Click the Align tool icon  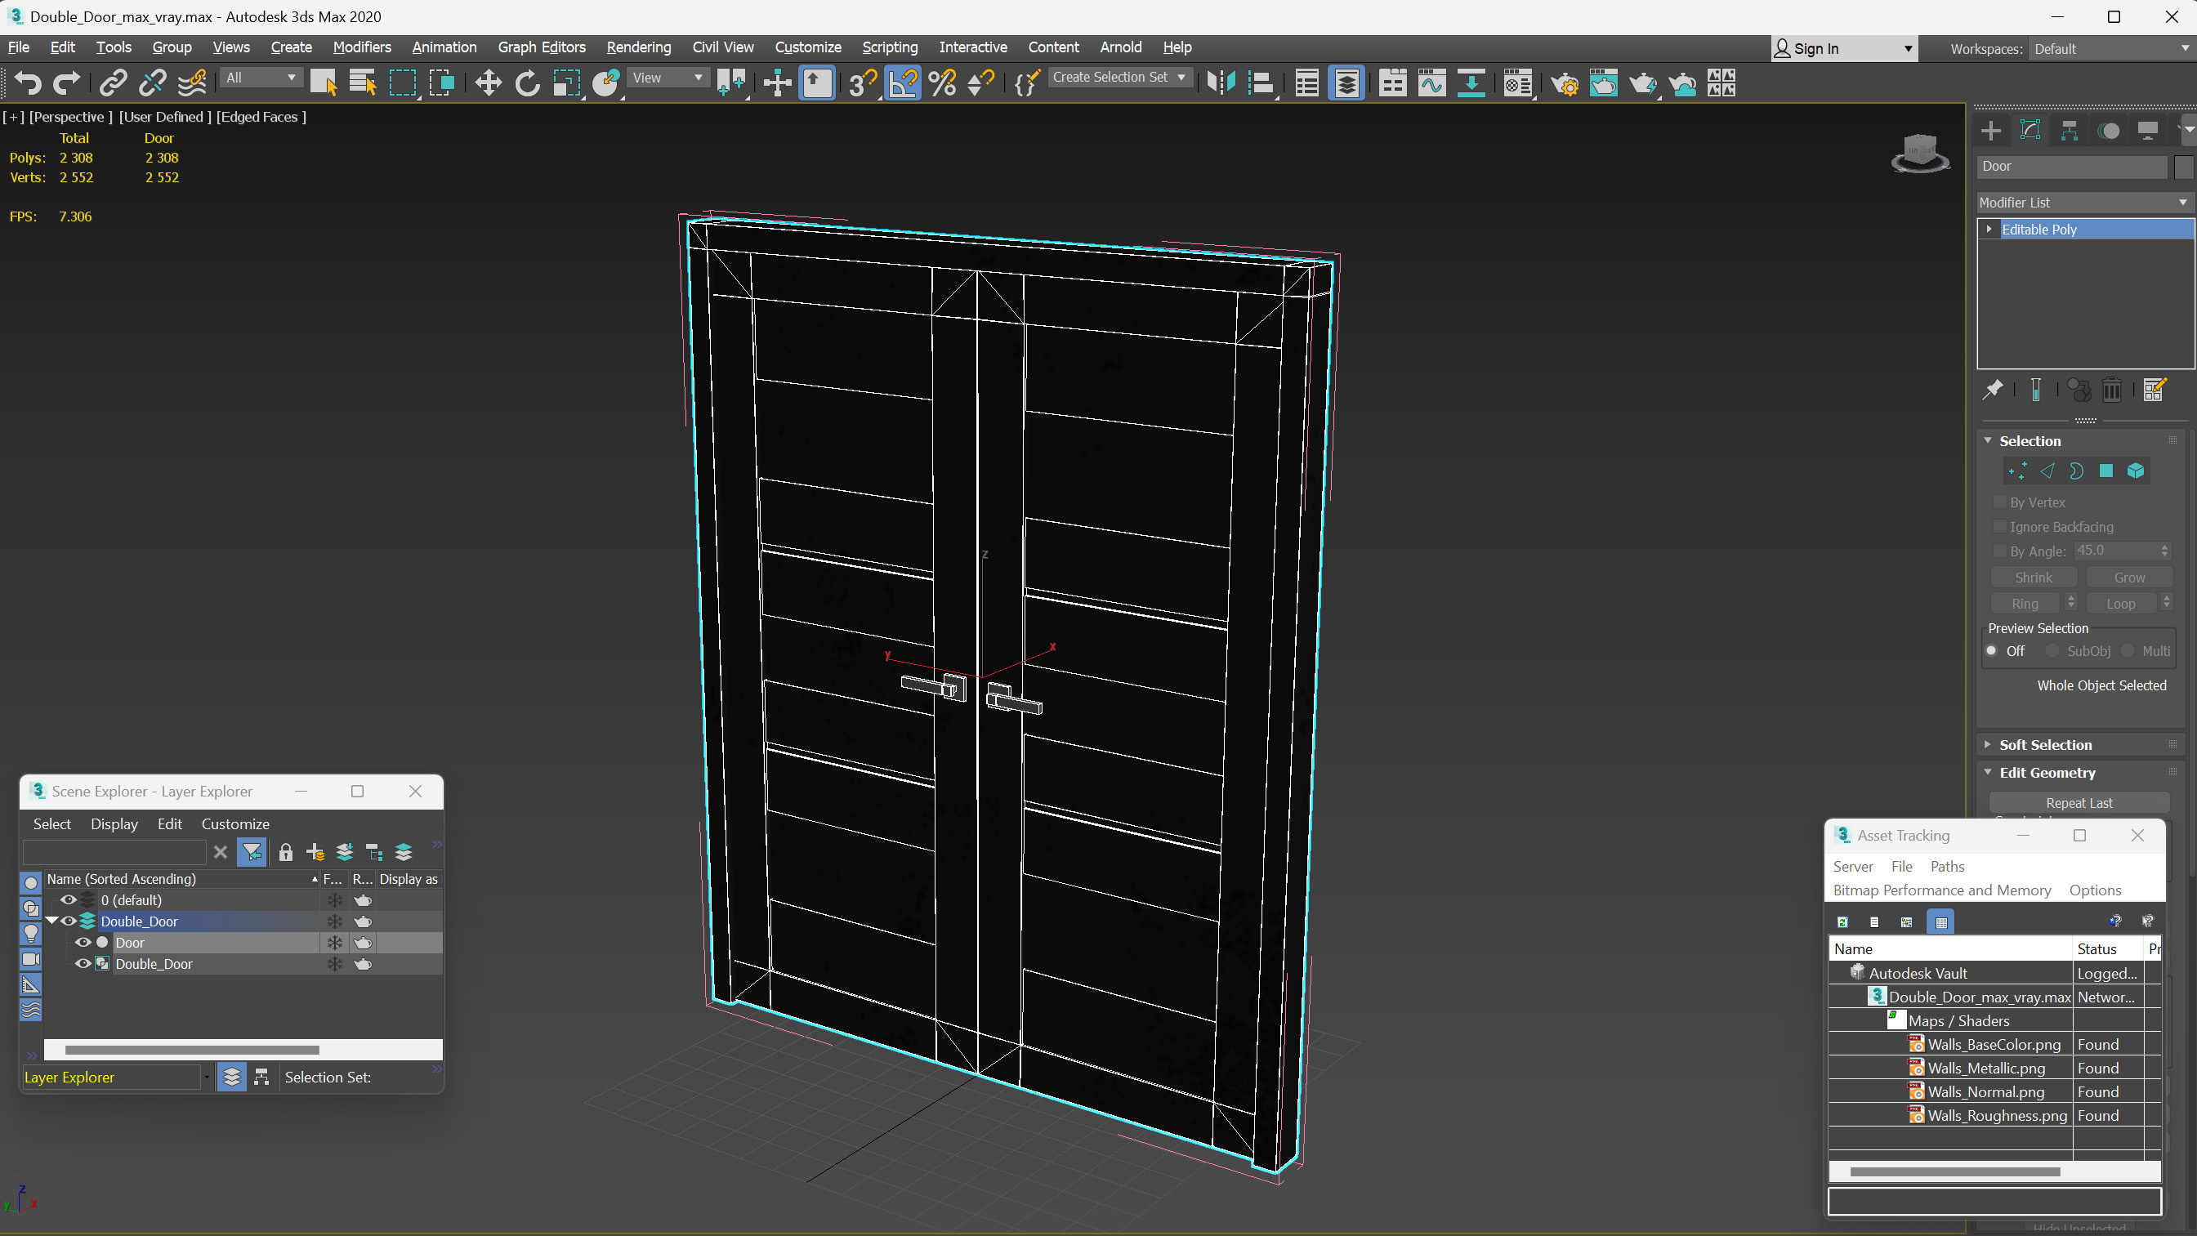point(1261,83)
